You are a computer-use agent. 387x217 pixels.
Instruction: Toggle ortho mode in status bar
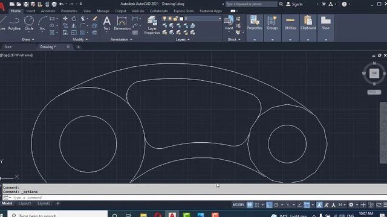(x=269, y=205)
